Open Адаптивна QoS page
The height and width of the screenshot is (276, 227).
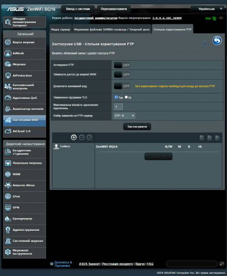(24, 98)
